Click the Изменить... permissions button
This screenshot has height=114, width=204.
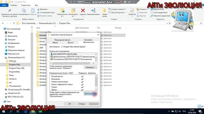point(91,67)
